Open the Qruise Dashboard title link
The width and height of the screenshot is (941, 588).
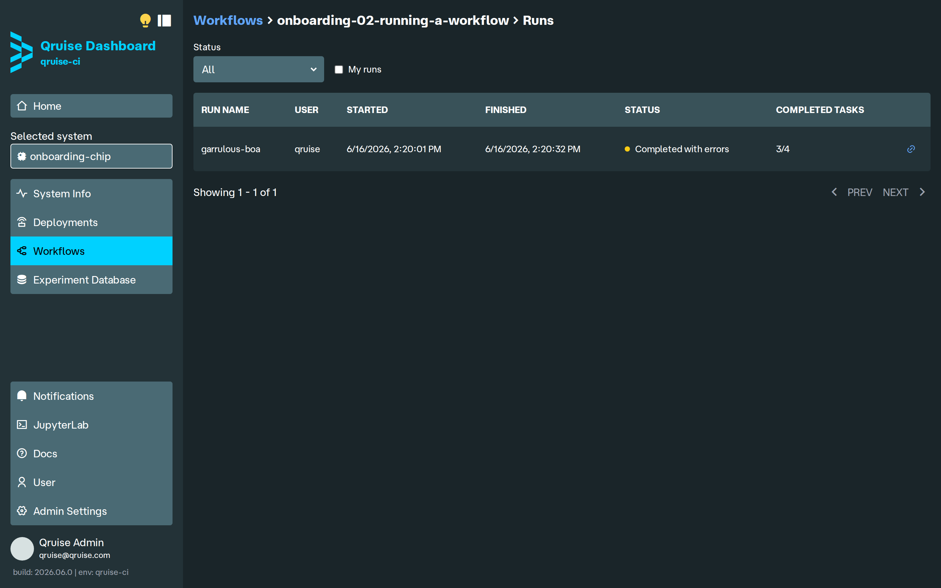pyautogui.click(x=98, y=46)
